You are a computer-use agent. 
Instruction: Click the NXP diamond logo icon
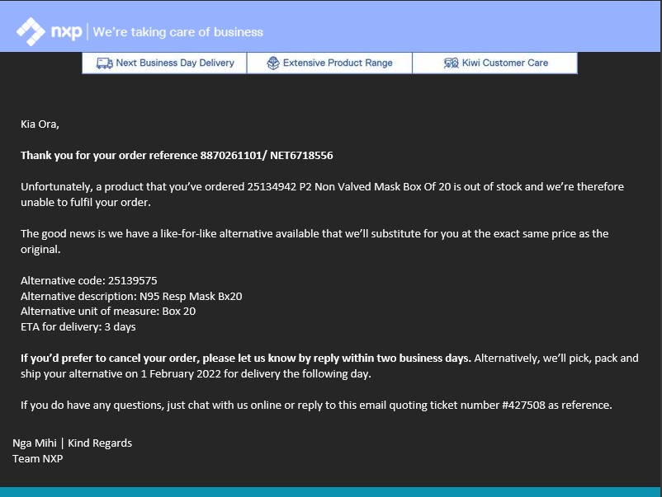click(x=31, y=32)
